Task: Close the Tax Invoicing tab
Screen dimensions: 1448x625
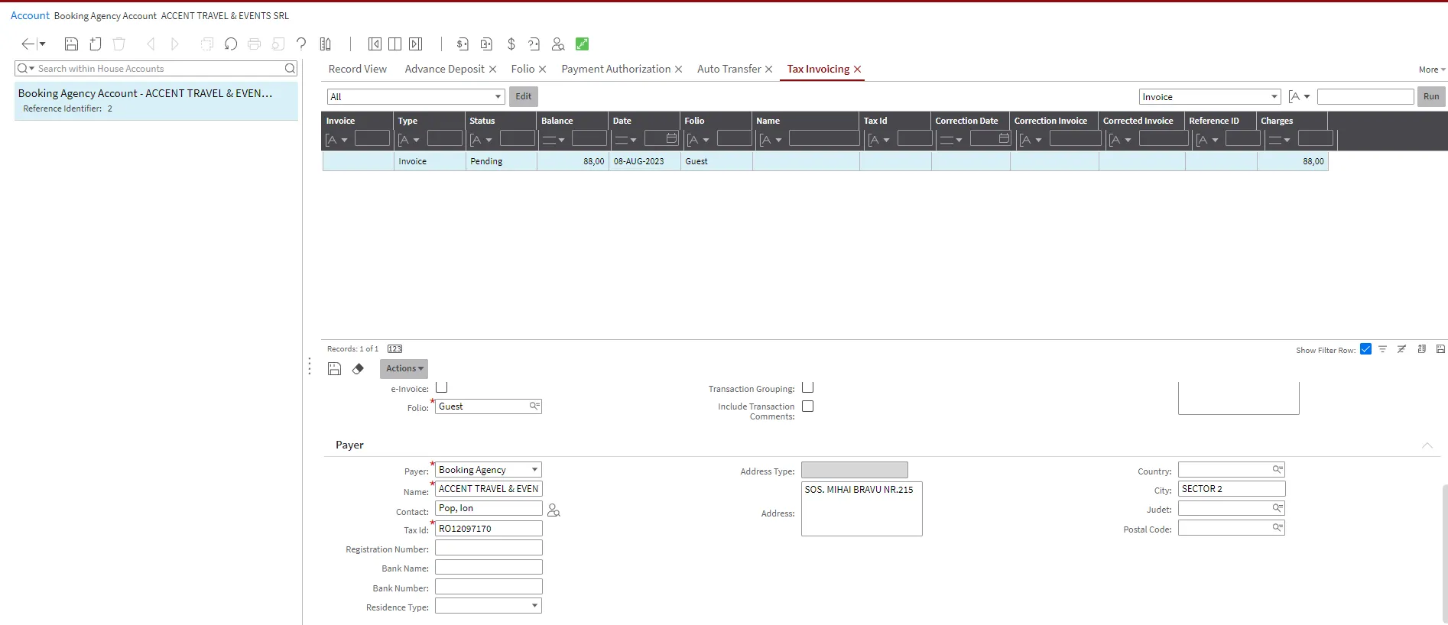Action: tap(858, 70)
